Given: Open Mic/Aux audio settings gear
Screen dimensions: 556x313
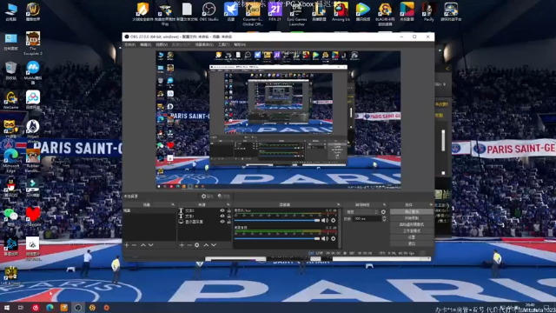Looking at the screenshot, I should pos(334,220).
